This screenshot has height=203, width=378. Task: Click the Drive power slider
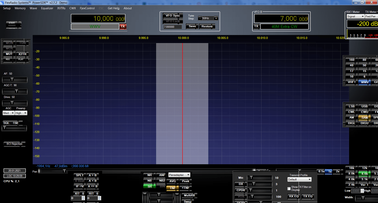point(15,103)
